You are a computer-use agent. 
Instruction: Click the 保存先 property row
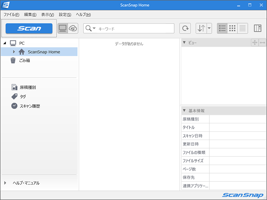tap(224, 177)
